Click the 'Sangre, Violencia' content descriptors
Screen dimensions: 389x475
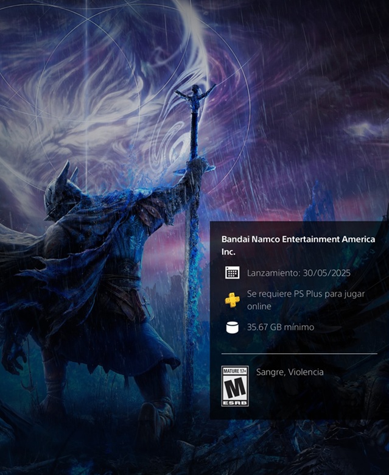(x=290, y=372)
